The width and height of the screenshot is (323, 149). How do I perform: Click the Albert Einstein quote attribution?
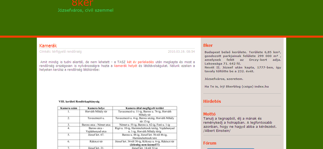[217, 131]
